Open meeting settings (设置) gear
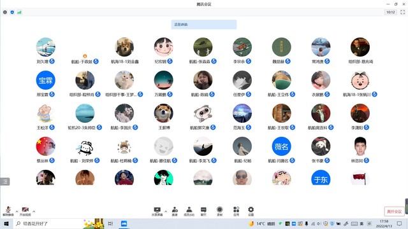This screenshot has width=408, height=229. tap(251, 212)
